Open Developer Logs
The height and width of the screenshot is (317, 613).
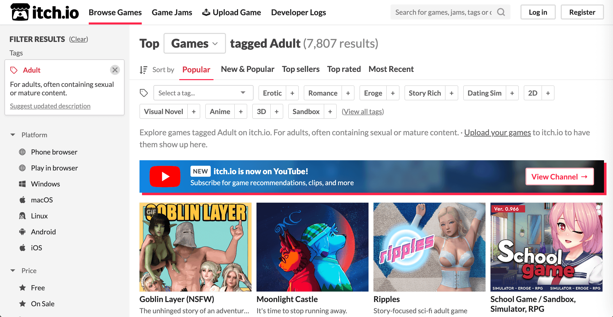tap(298, 12)
